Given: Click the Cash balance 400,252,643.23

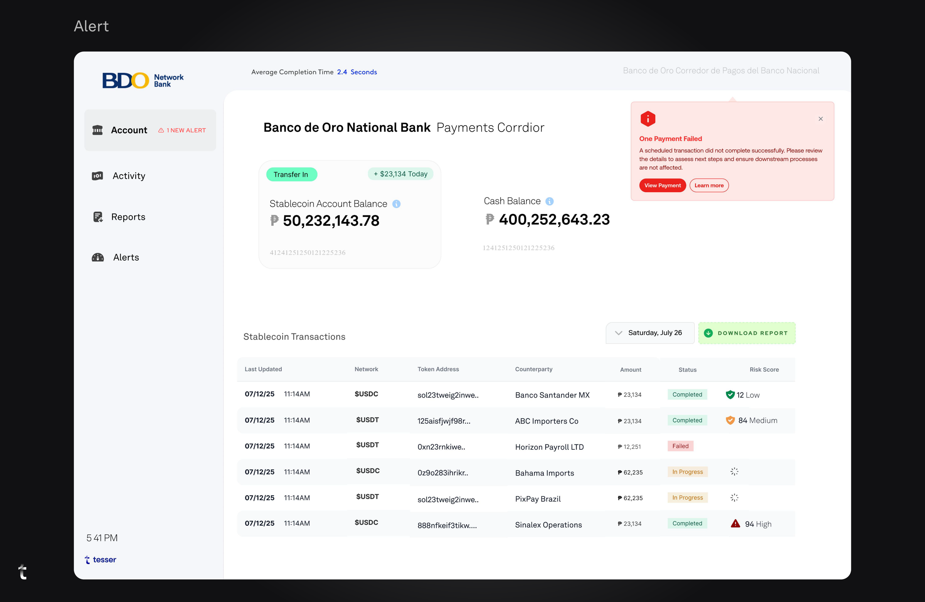Looking at the screenshot, I should (547, 220).
